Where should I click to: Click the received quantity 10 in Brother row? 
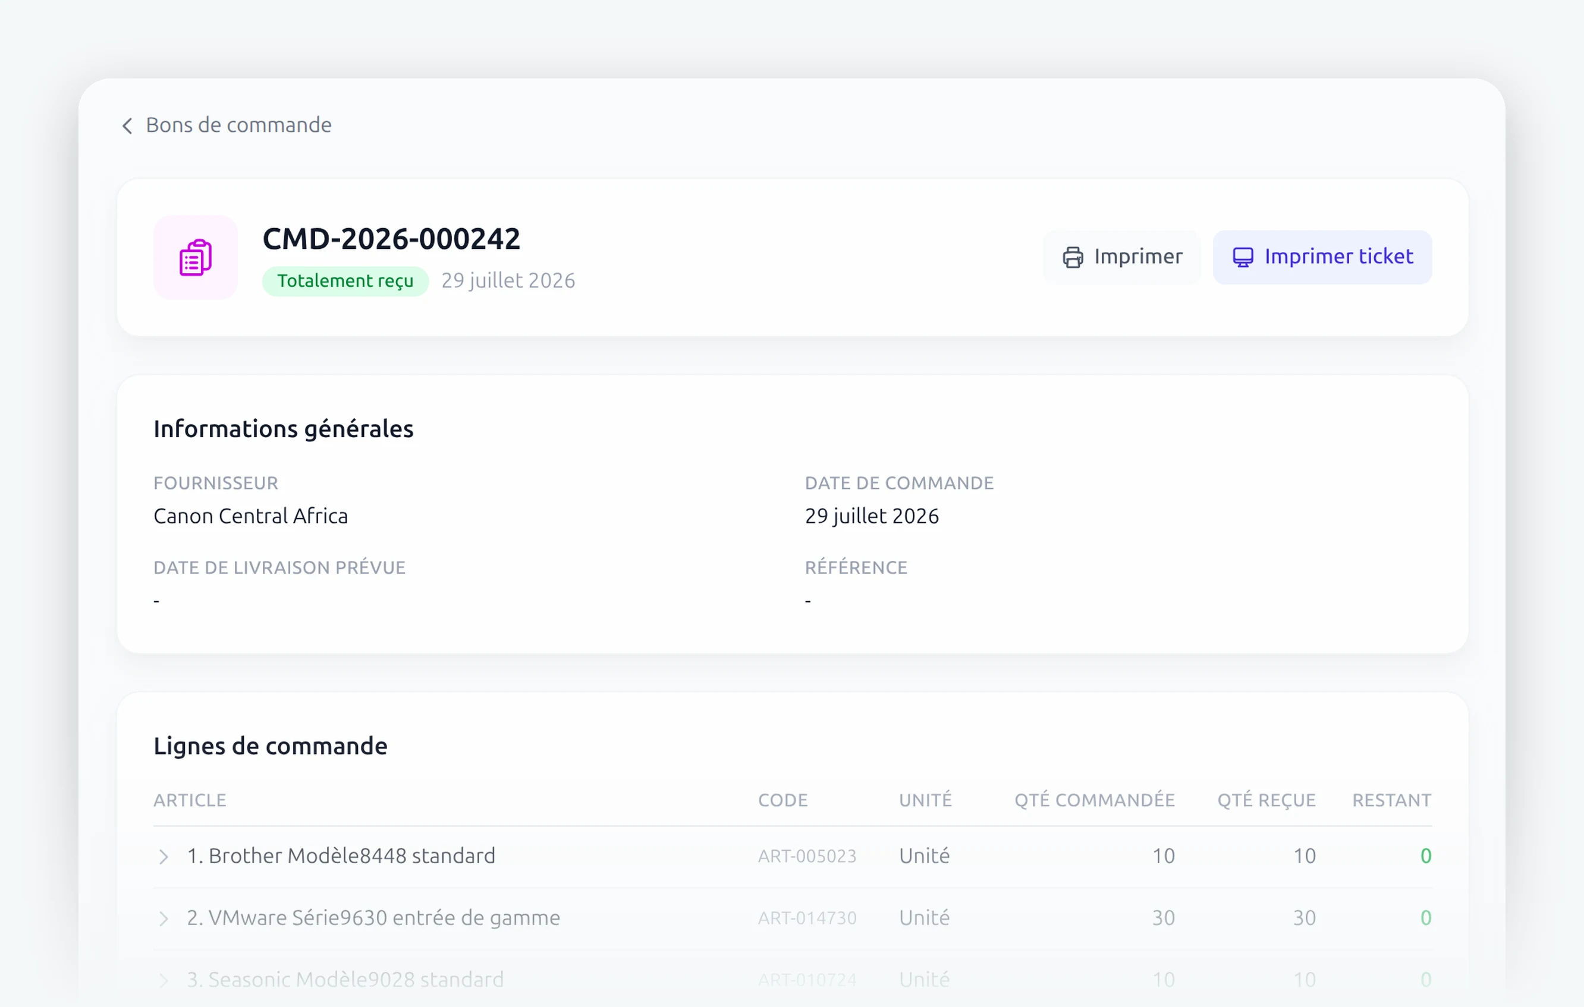tap(1305, 856)
